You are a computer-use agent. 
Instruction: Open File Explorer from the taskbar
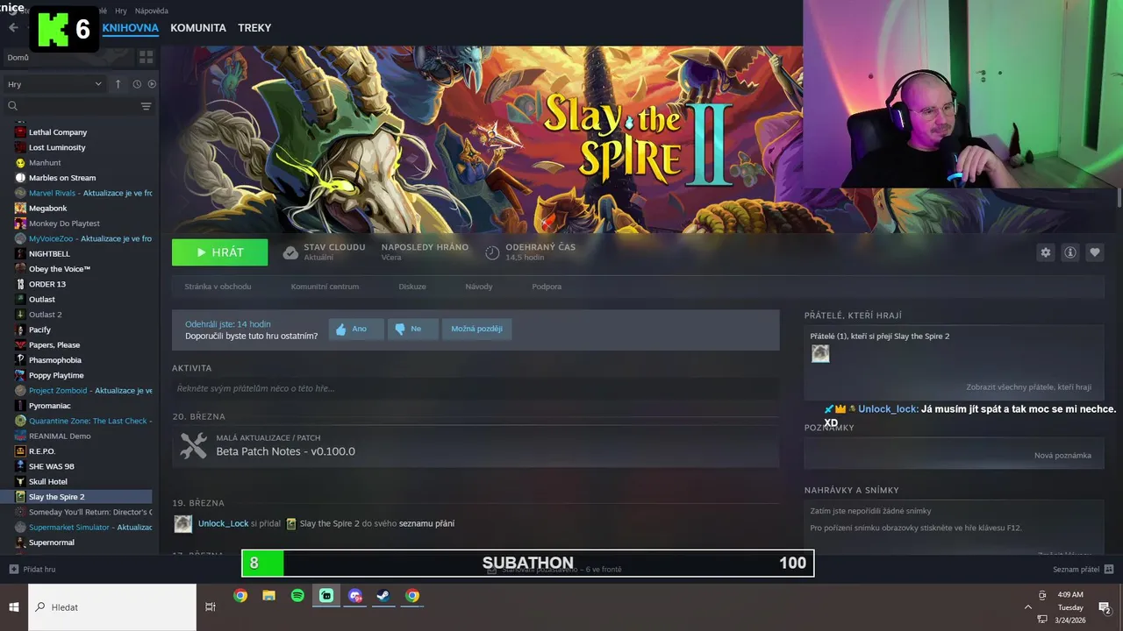269,596
